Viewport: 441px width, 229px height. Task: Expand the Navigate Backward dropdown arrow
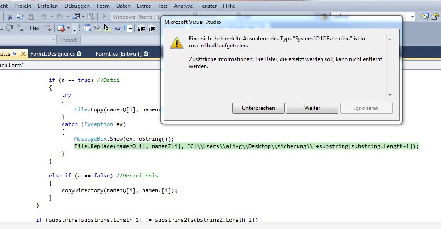(83, 17)
